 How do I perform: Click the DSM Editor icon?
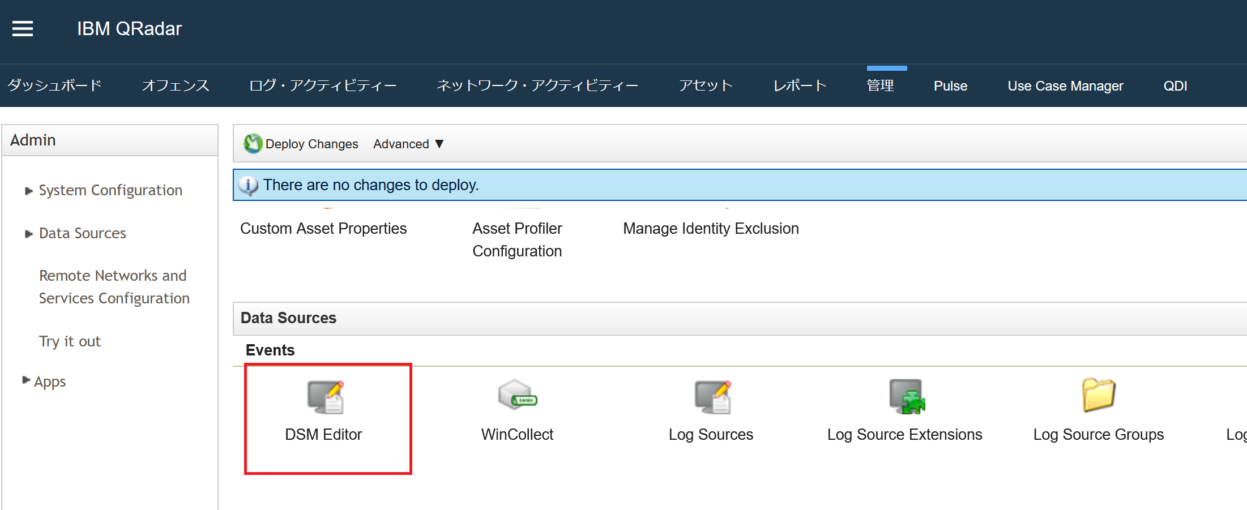(x=326, y=397)
